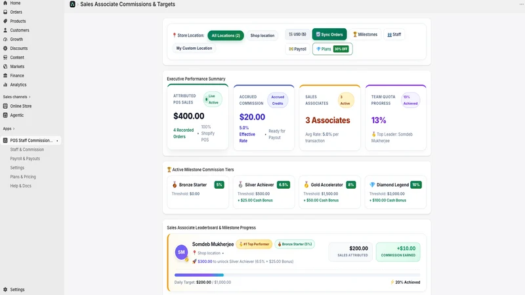Click the $400.00 attributed POS sales value

189,116
